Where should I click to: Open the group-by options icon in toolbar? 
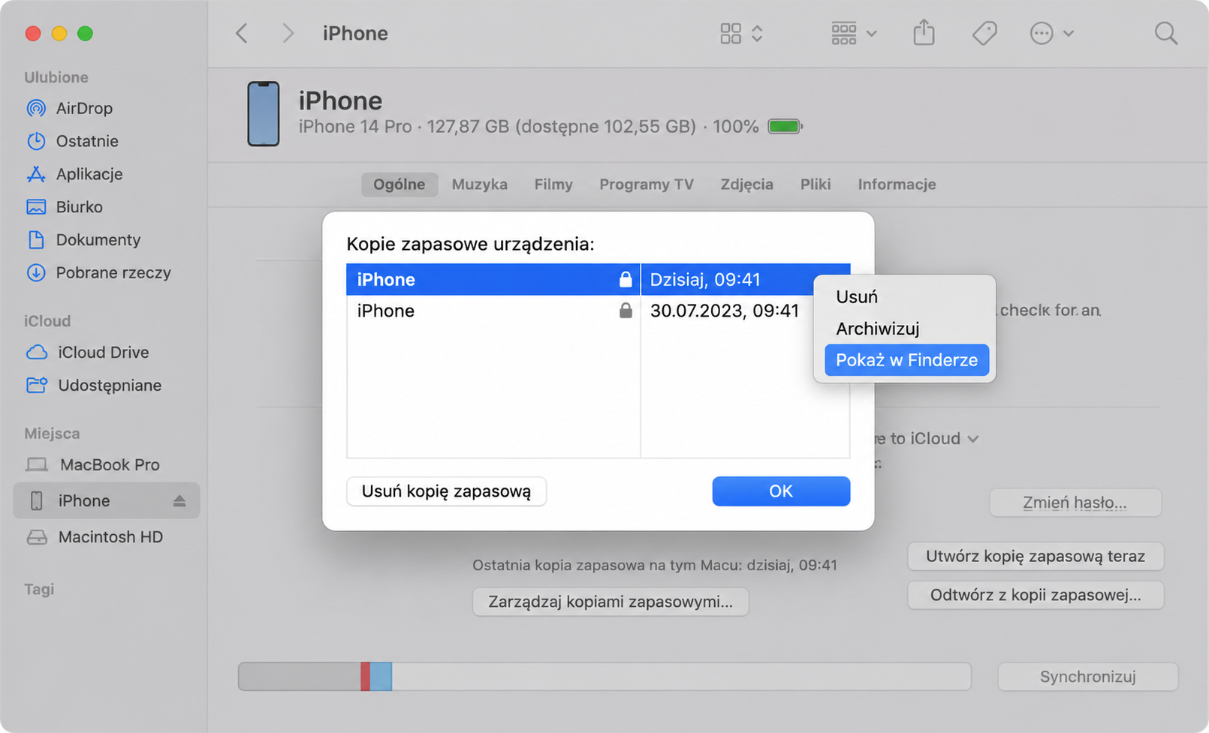pyautogui.click(x=854, y=33)
